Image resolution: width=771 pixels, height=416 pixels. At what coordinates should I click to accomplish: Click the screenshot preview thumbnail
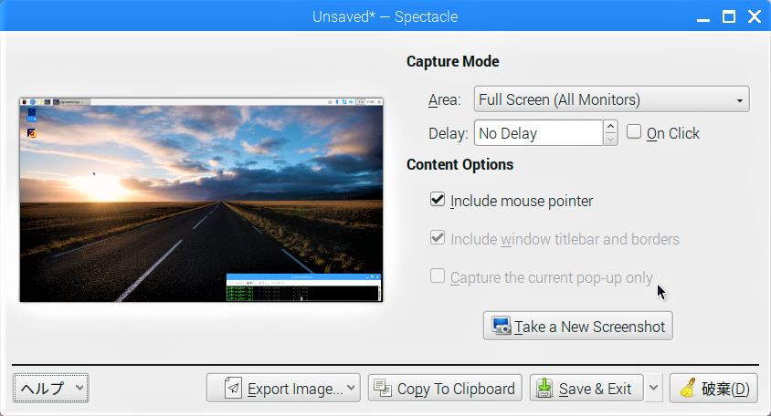pos(201,200)
